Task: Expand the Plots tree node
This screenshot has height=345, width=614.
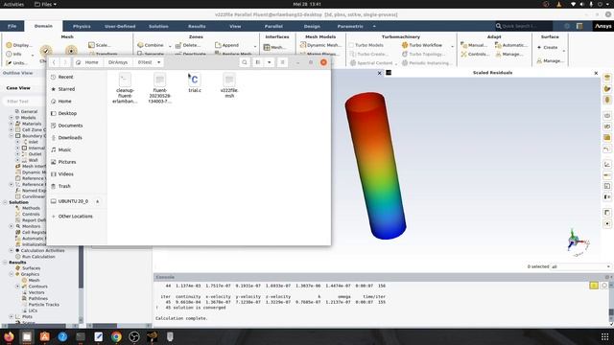Action: pos(12,316)
